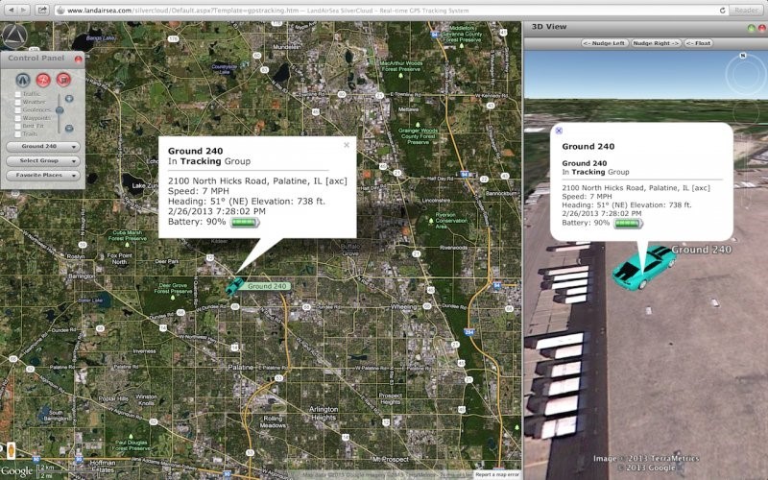This screenshot has height=480, width=768.
Task: Click the red airplane icon in Control Panel
Action: pyautogui.click(x=43, y=79)
